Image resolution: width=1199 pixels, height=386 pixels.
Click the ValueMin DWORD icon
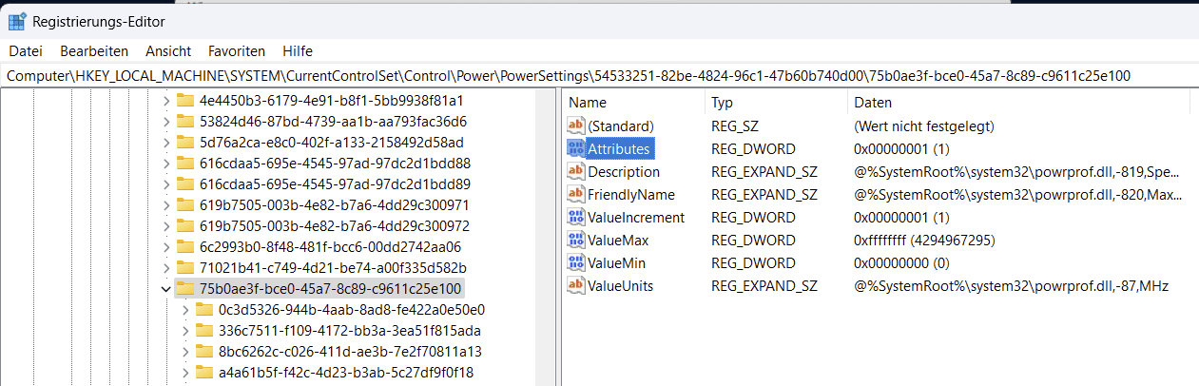[576, 262]
